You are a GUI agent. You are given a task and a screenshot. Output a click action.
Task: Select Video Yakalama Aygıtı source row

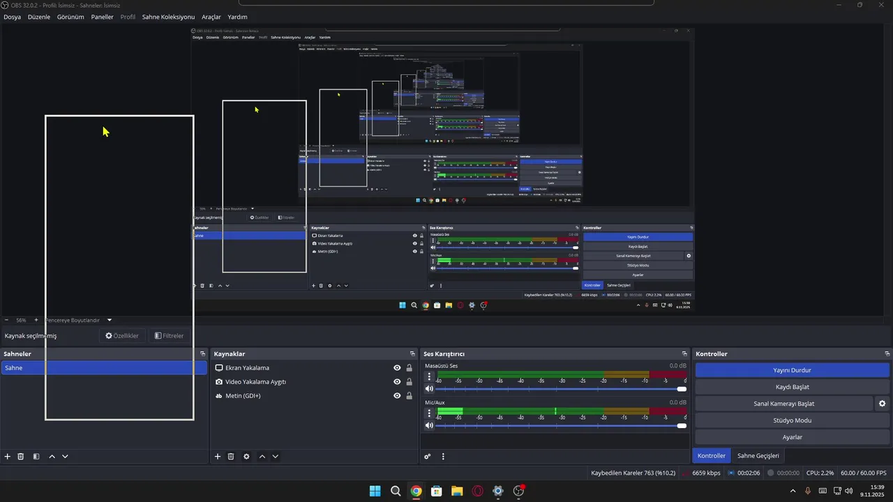tap(314, 382)
